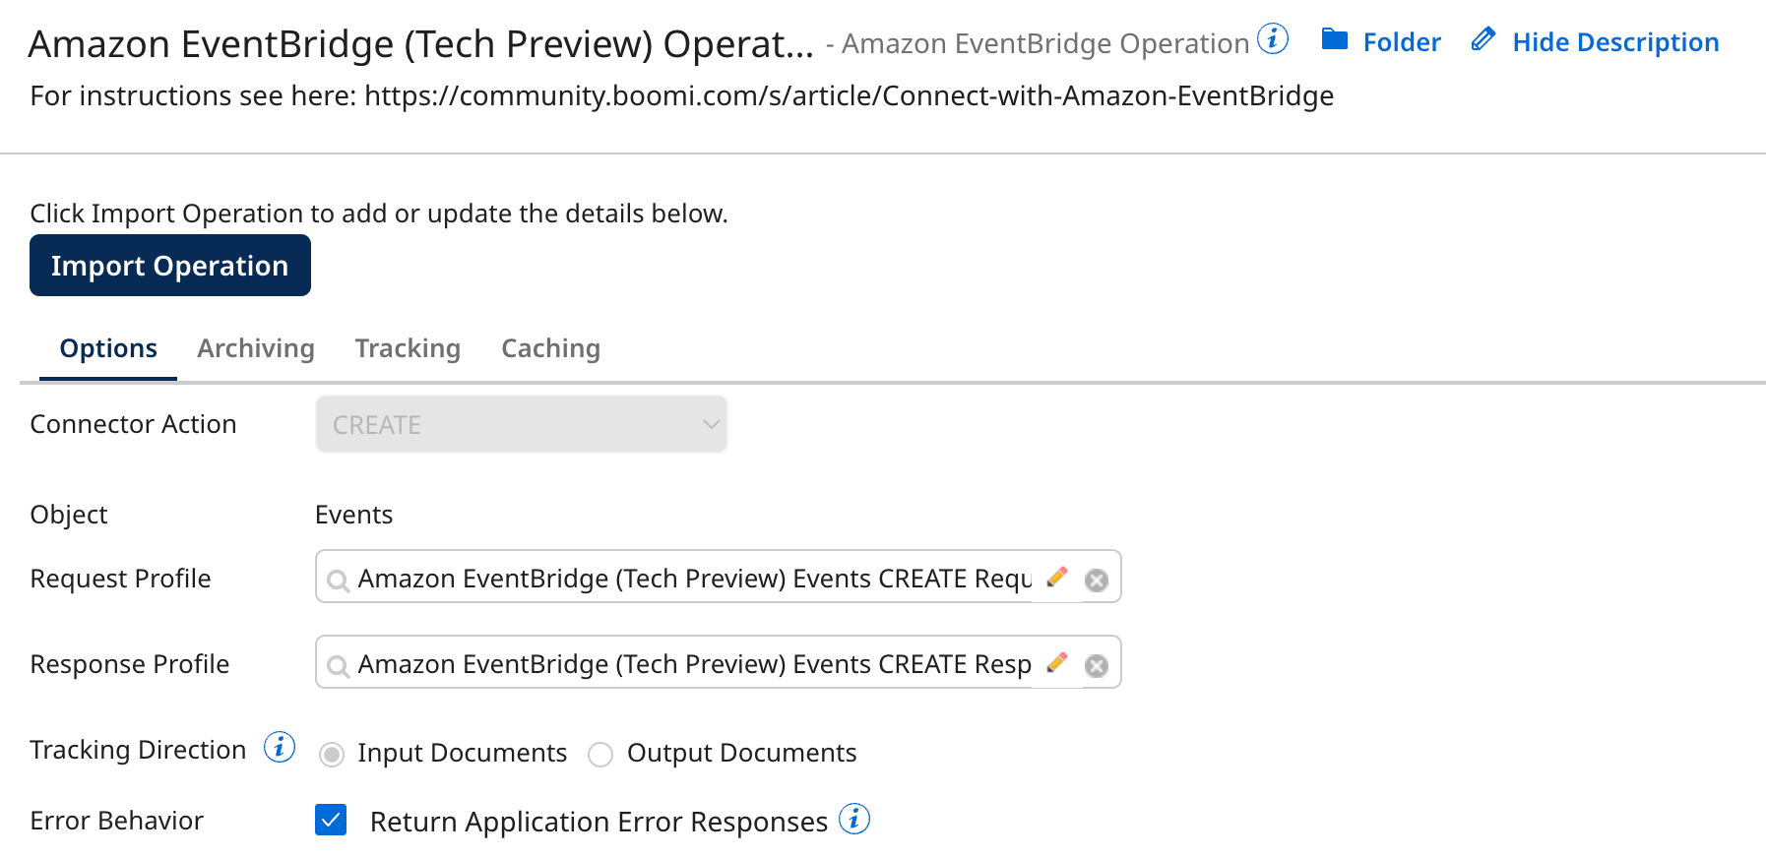Viewport: 1766px width, 858px height.
Task: Switch to the Caching tab
Action: [550, 347]
